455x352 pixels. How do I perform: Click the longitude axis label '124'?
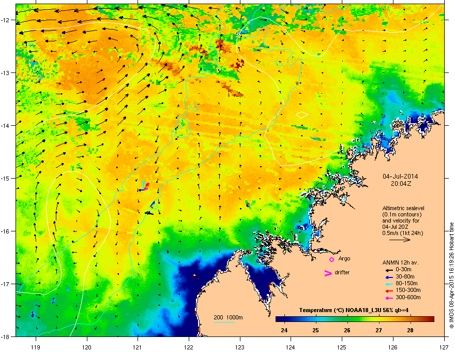pos(291,347)
